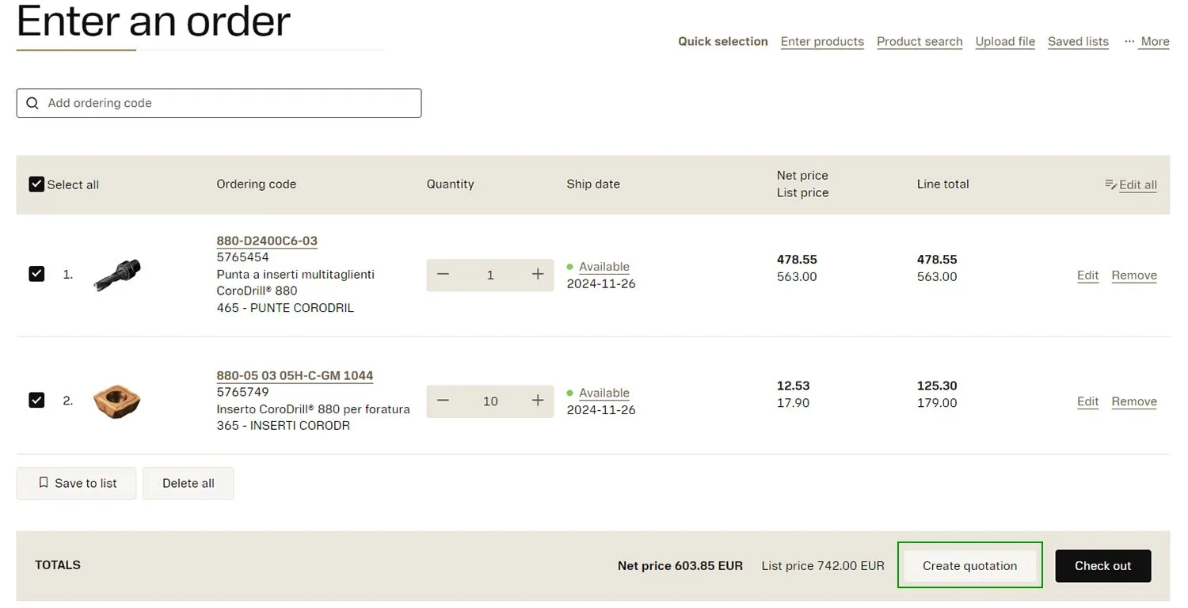
Task: Switch to Quick selection tab
Action: 723,41
